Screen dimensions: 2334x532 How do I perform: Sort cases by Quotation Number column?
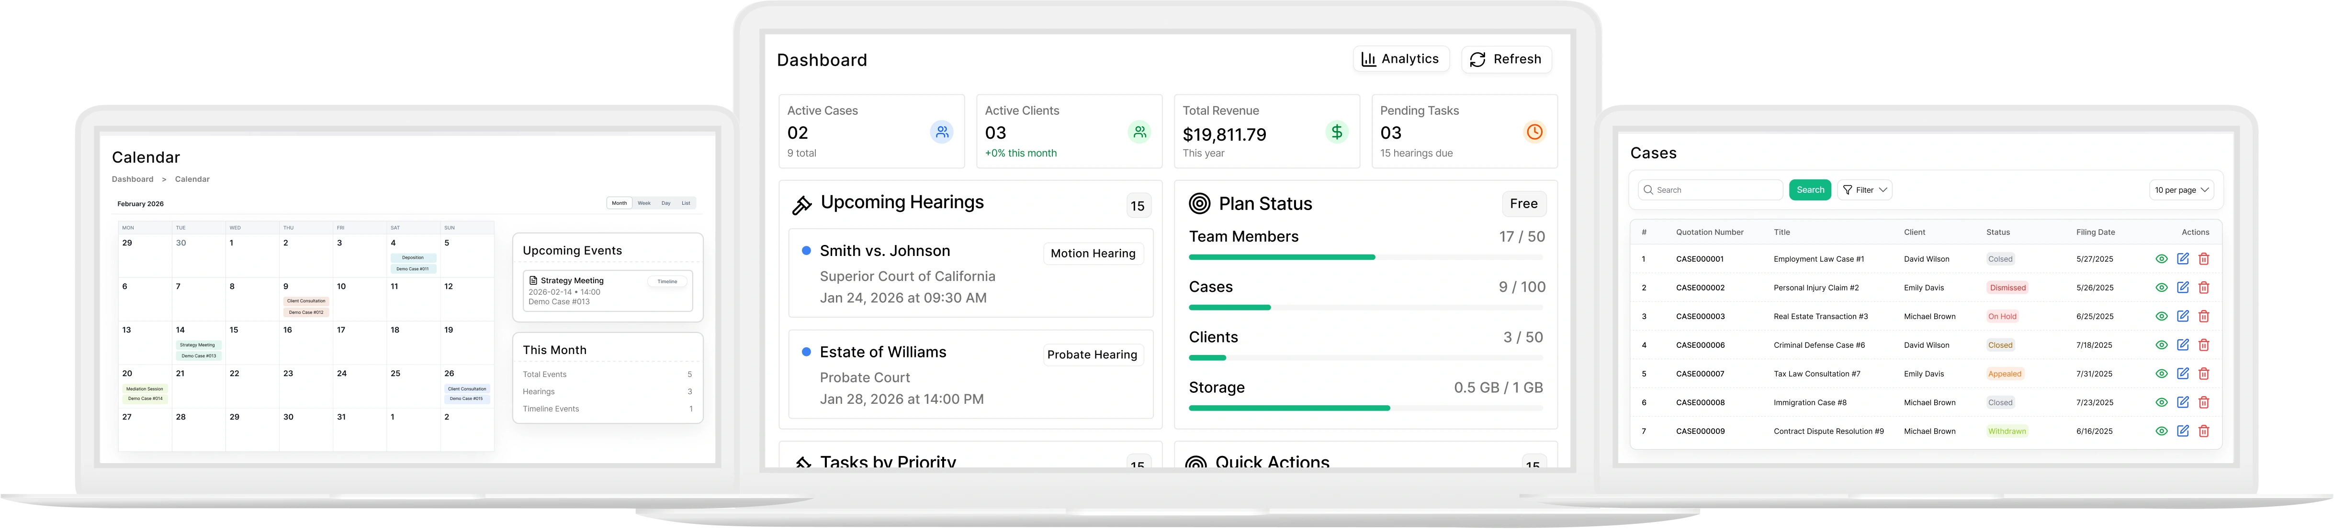pos(1709,233)
